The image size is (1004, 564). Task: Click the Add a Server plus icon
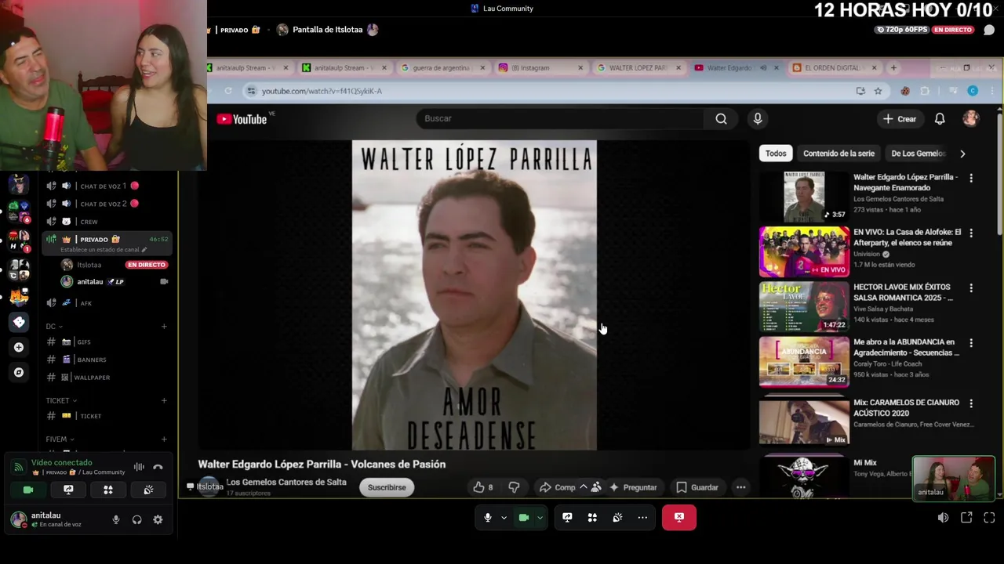click(19, 347)
